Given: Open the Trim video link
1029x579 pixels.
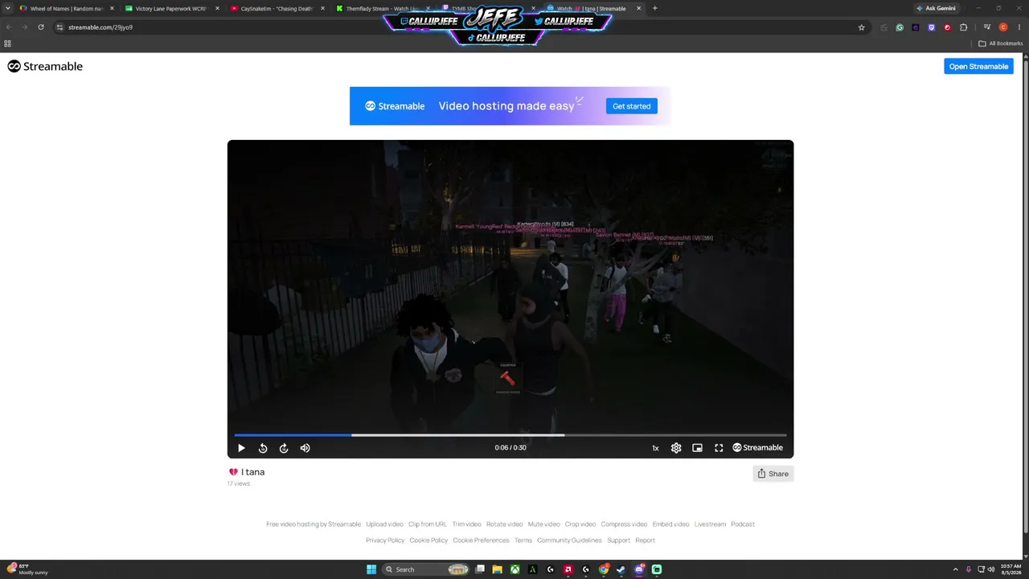Looking at the screenshot, I should pyautogui.click(x=466, y=524).
